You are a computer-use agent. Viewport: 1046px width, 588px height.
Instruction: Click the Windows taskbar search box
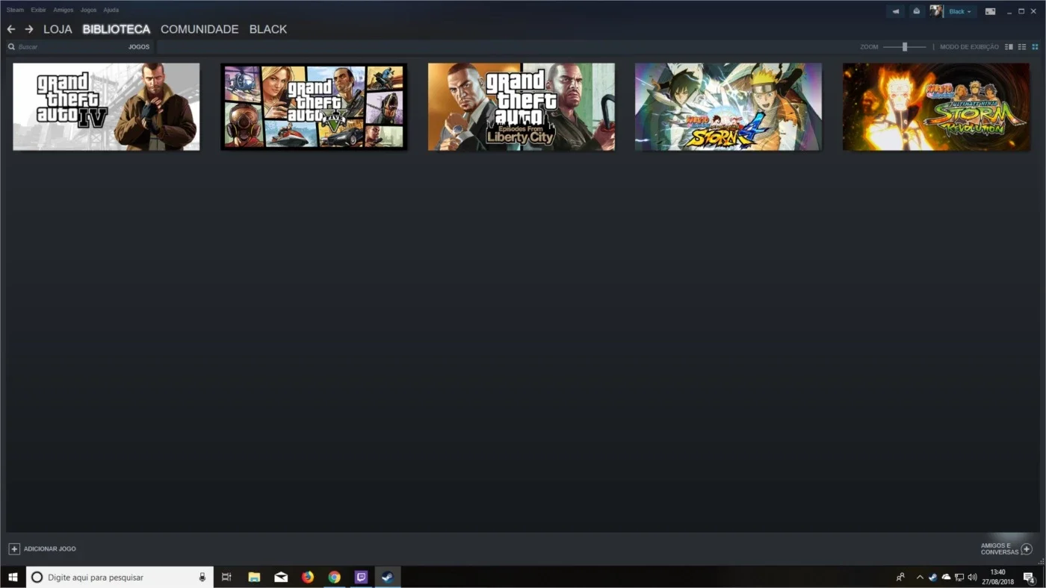[120, 577]
